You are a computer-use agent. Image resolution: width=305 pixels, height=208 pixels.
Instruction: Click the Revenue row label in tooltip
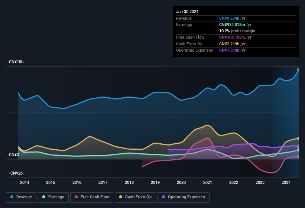184,18
